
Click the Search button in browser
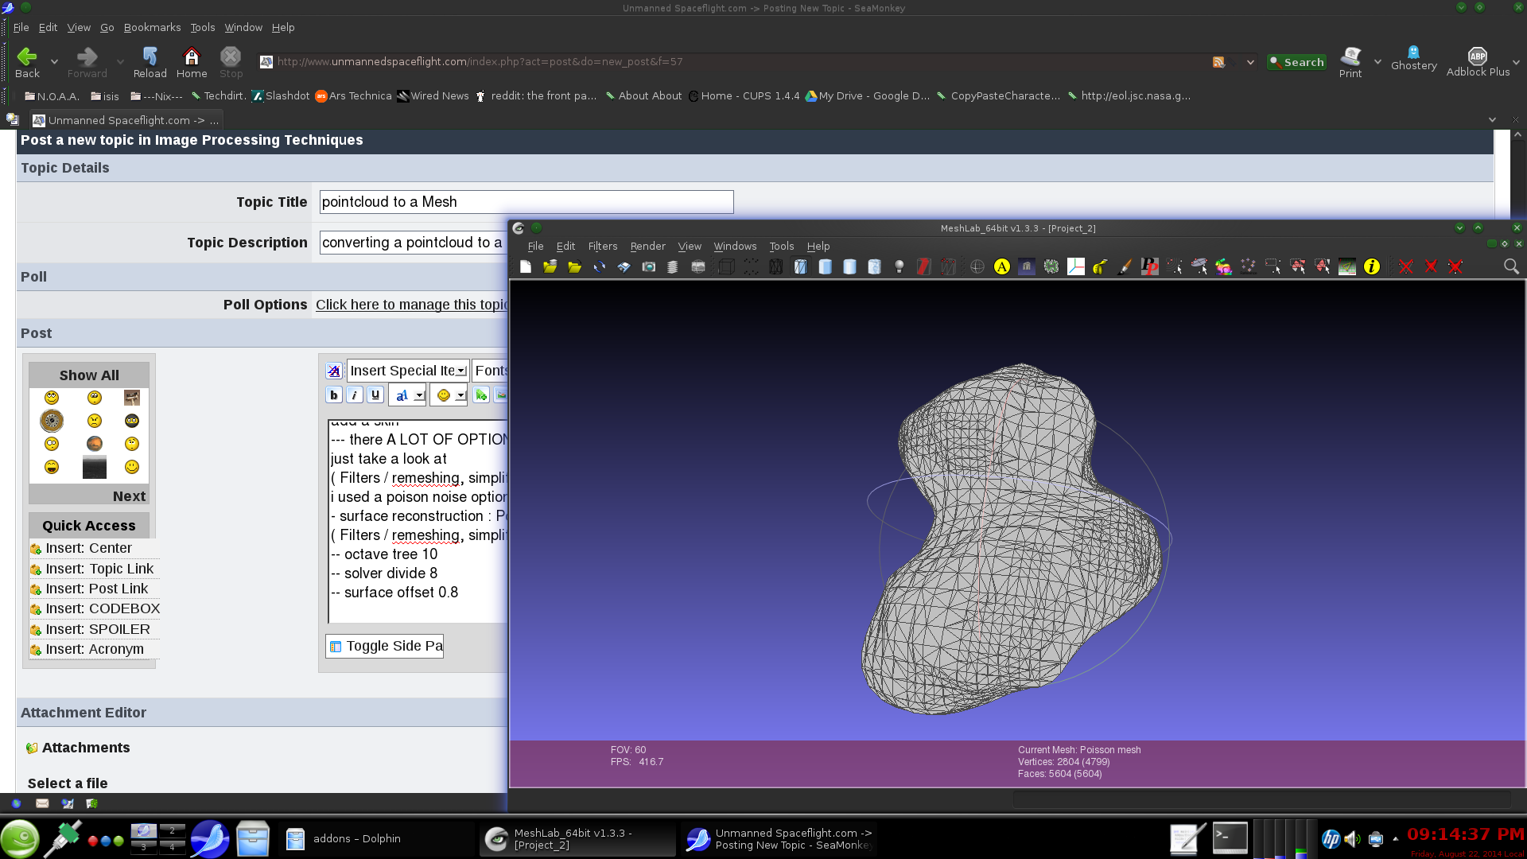tap(1296, 62)
